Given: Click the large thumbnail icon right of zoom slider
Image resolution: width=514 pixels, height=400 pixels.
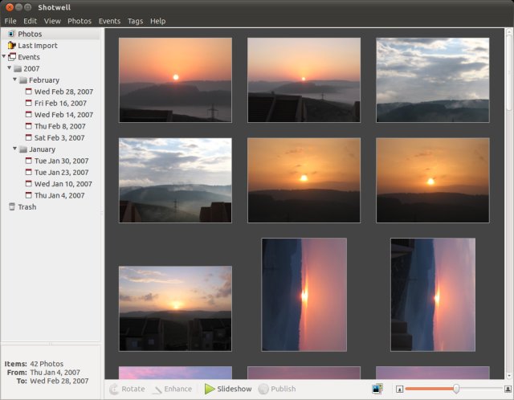Looking at the screenshot, I should click(x=507, y=389).
